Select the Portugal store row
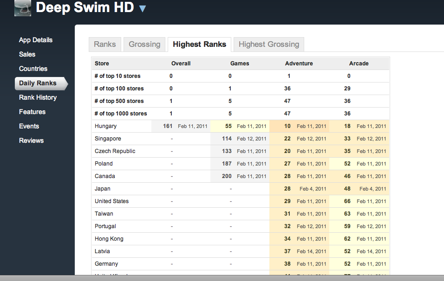 coord(240,226)
